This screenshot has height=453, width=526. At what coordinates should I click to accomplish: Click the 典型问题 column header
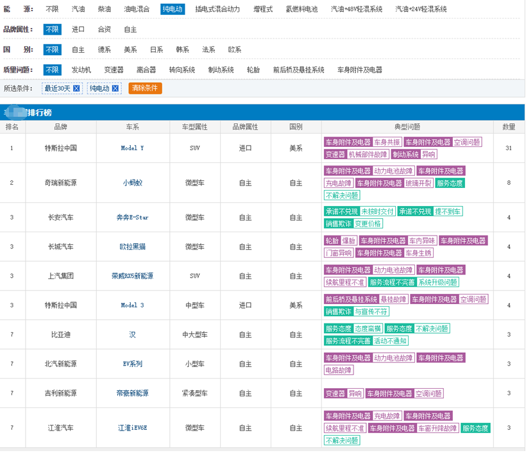pos(407,127)
